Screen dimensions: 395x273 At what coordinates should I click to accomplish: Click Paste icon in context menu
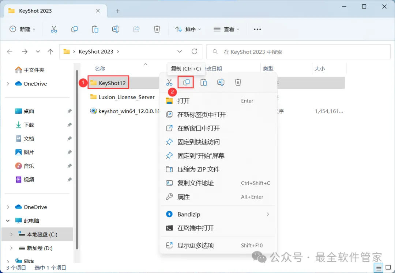tap(204, 82)
